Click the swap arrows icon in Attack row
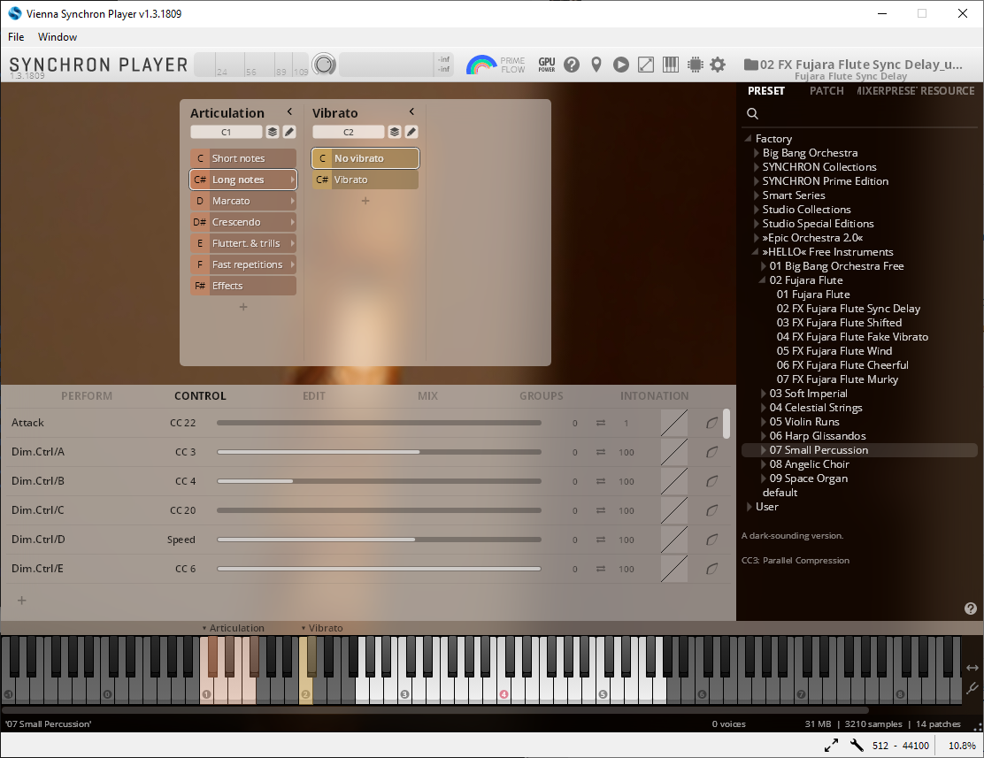 tap(601, 423)
